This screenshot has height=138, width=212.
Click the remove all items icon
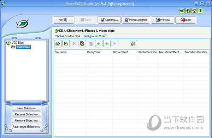(82, 44)
